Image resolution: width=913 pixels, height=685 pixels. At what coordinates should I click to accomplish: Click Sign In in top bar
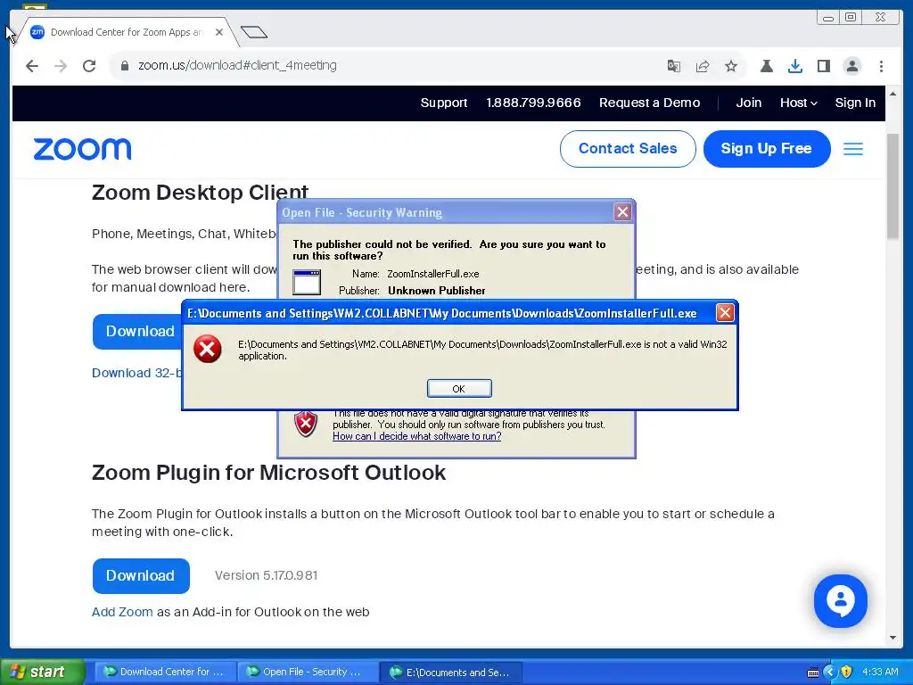click(855, 103)
